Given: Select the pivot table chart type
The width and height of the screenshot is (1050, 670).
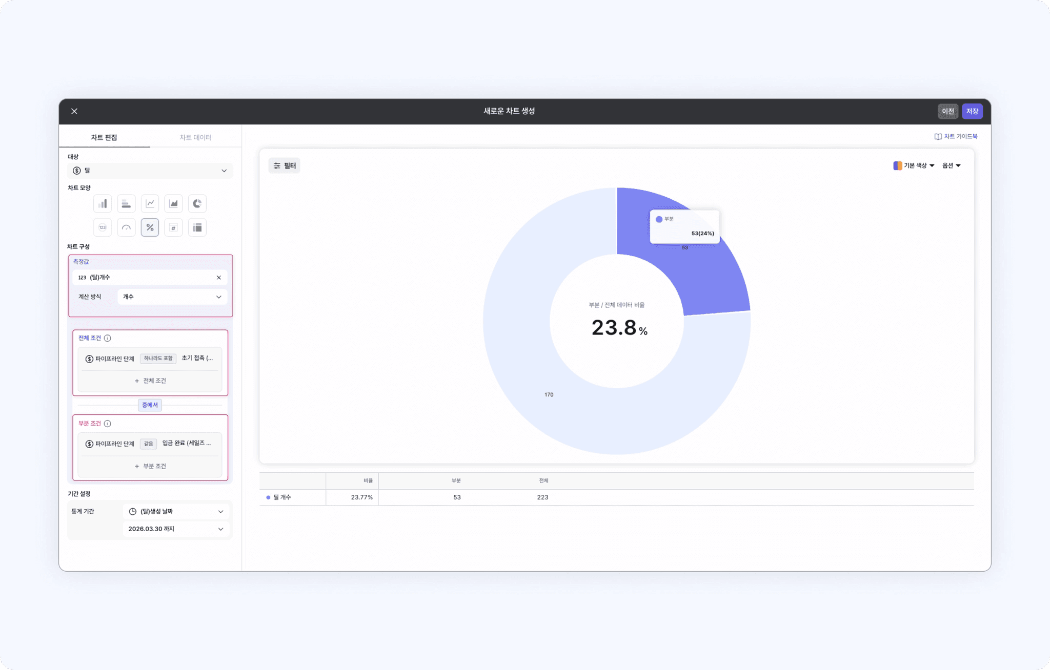Looking at the screenshot, I should 197,227.
